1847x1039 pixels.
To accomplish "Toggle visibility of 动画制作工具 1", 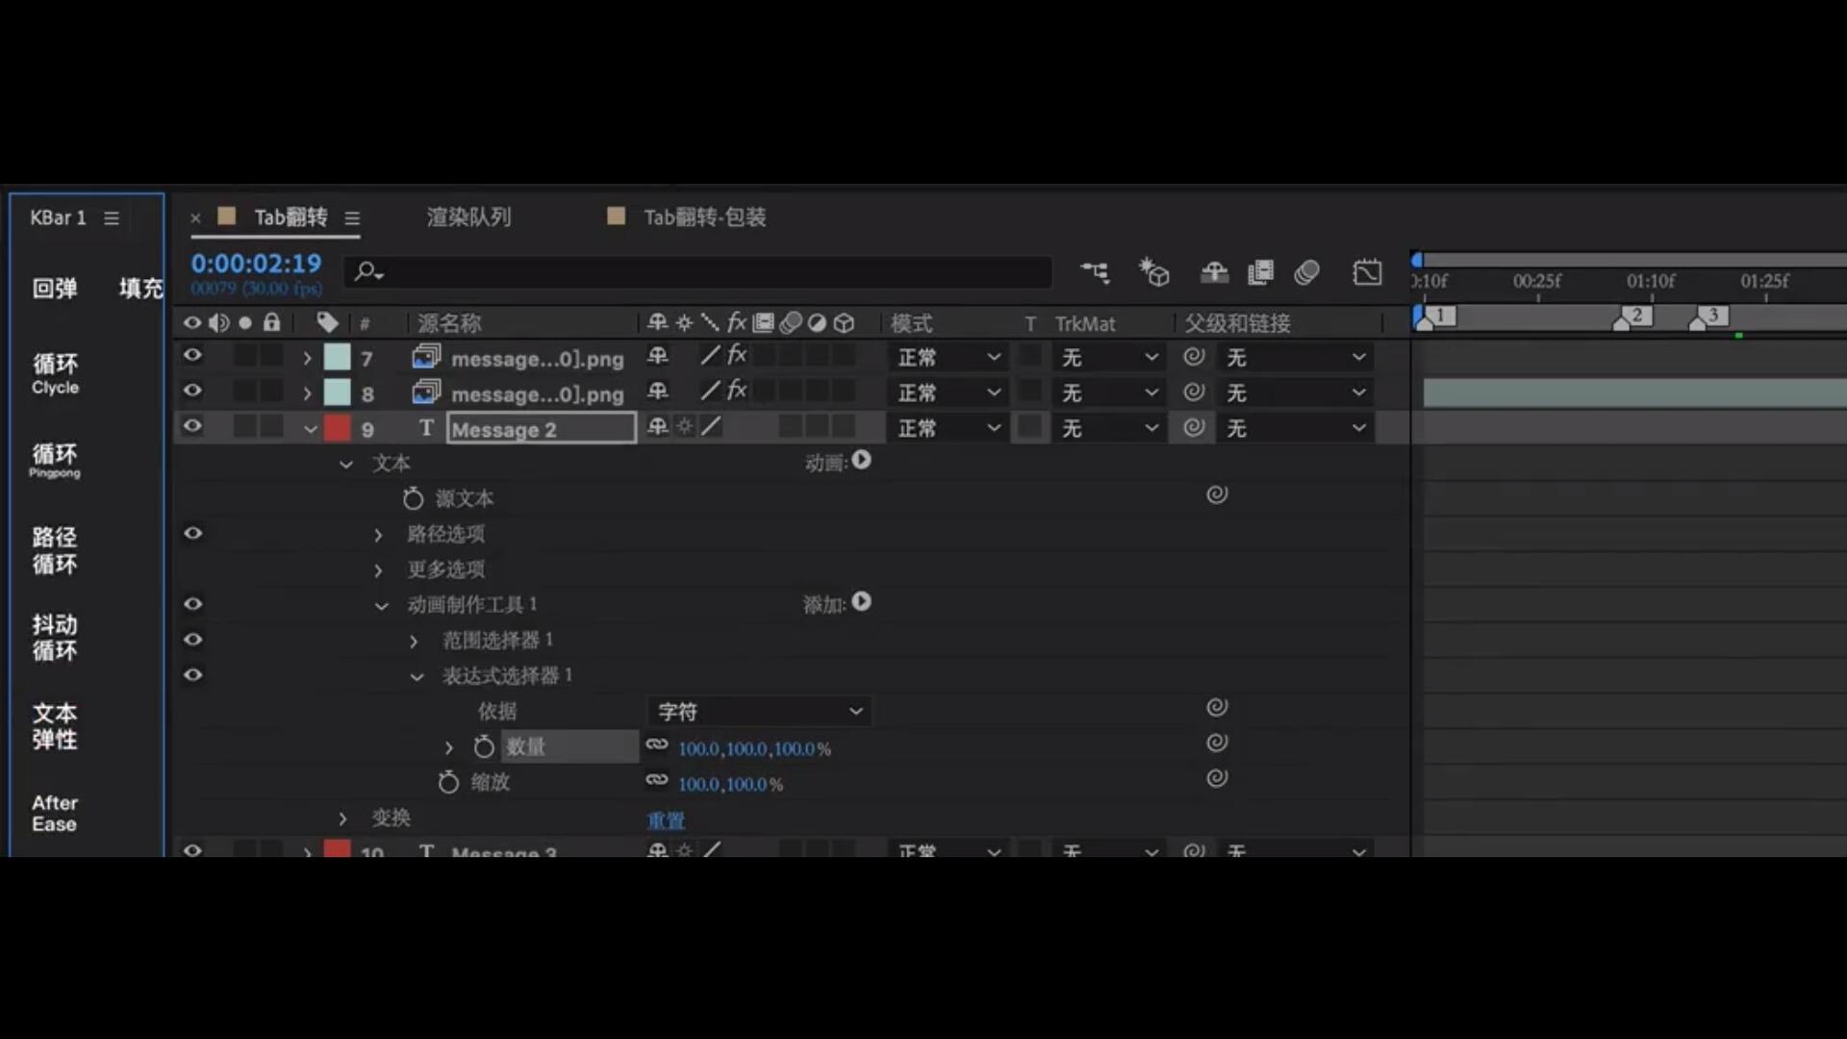I will (192, 604).
